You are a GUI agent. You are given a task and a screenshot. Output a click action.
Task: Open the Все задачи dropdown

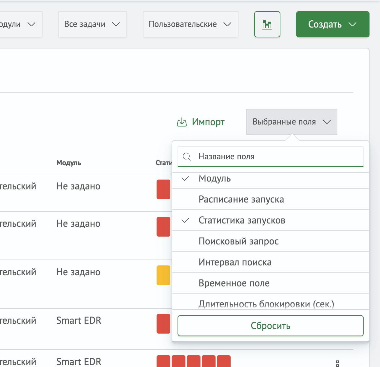pyautogui.click(x=93, y=24)
